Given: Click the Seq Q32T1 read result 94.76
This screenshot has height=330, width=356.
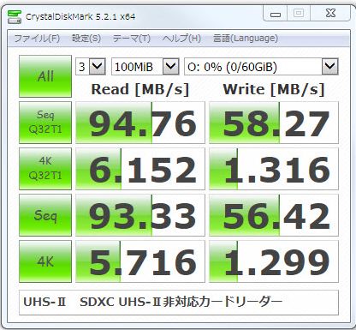Looking at the screenshot, I should click(x=140, y=123).
